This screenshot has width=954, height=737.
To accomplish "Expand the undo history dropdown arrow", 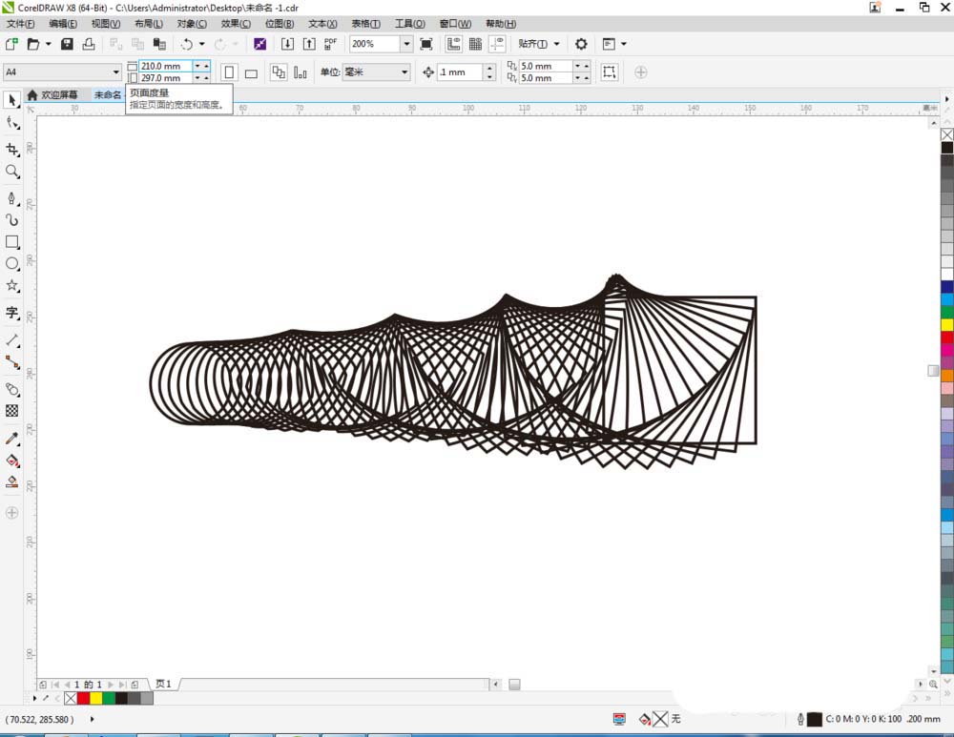I will point(201,44).
